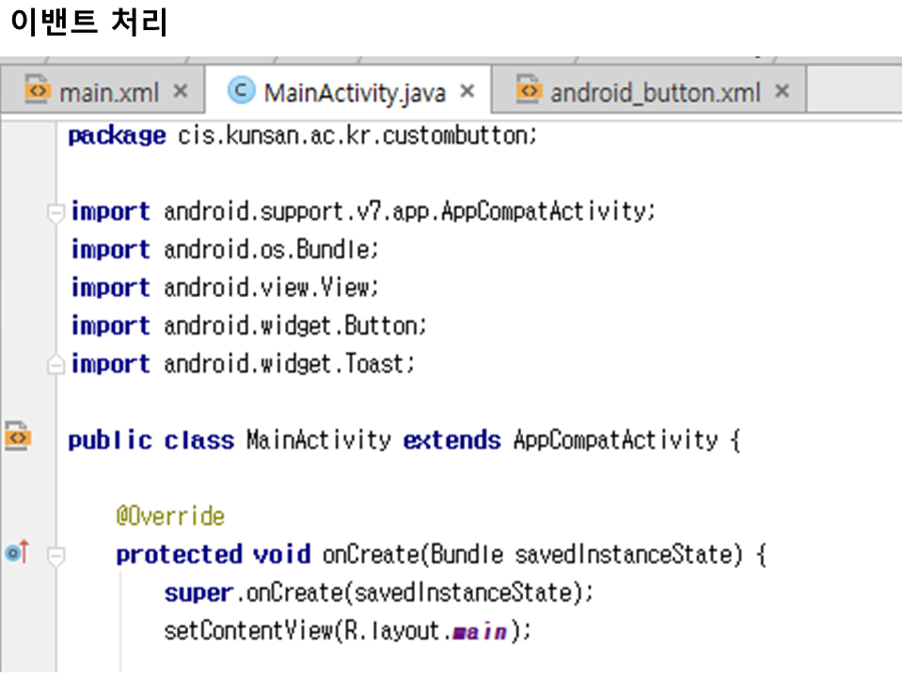Click the XML file icon on android_button.xml tab
The width and height of the screenshot is (903, 677).
point(530,91)
